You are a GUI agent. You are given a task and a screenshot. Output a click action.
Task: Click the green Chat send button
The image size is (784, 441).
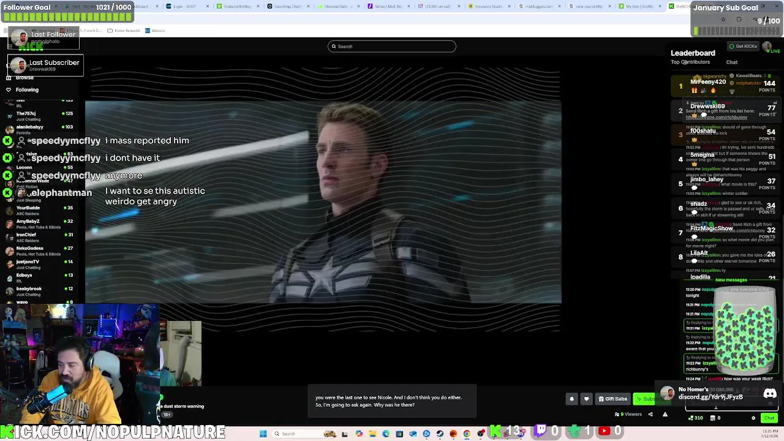pos(769,418)
